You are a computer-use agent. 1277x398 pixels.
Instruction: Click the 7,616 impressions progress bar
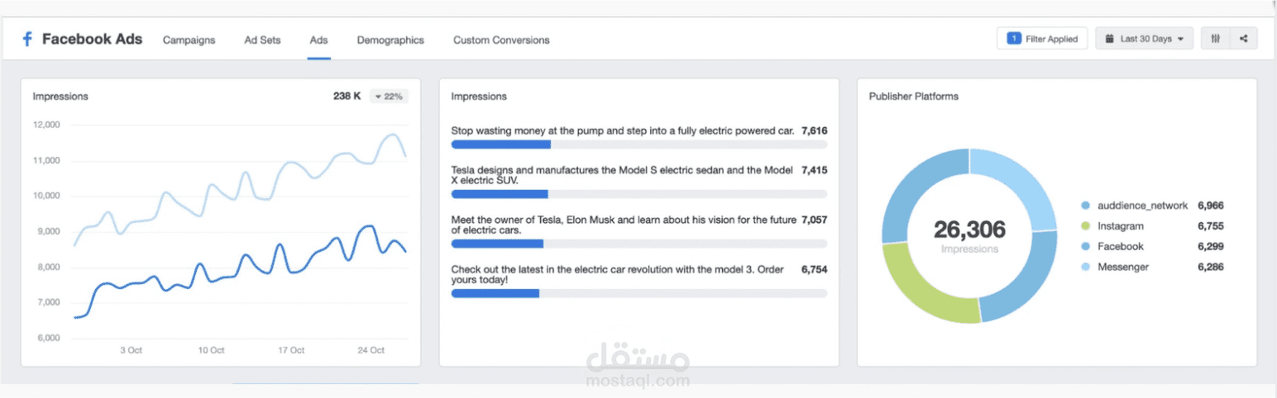coord(638,145)
